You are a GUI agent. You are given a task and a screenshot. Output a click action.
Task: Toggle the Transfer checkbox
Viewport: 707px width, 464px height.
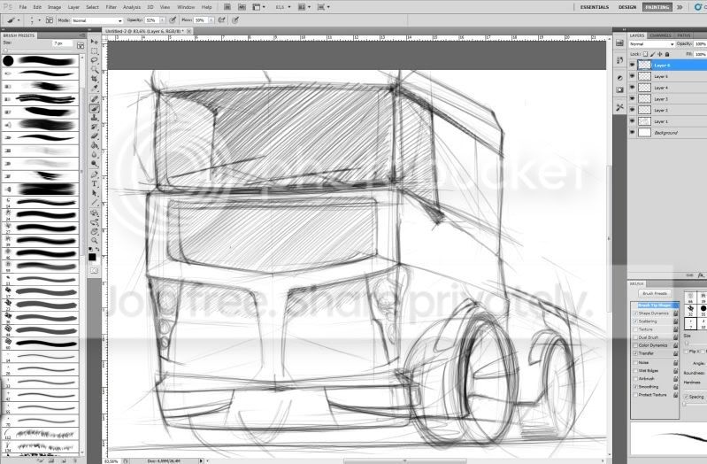click(635, 353)
